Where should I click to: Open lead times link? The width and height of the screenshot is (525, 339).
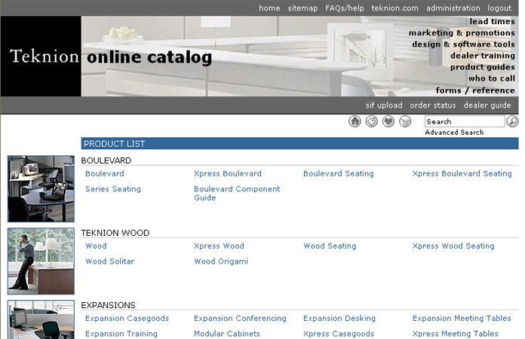coord(492,21)
